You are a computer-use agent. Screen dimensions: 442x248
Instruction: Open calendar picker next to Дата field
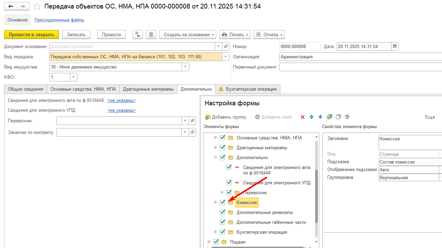coord(395,47)
